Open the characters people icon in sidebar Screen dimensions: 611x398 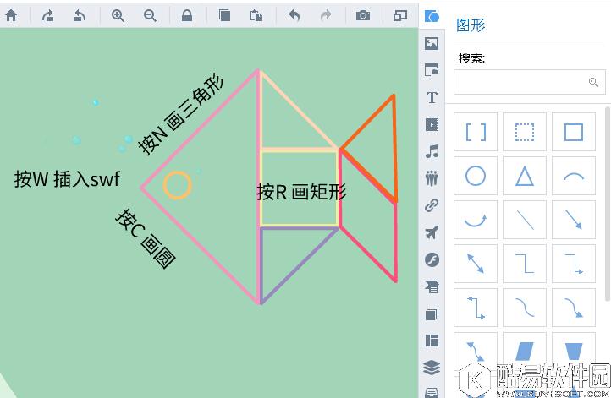pos(432,178)
